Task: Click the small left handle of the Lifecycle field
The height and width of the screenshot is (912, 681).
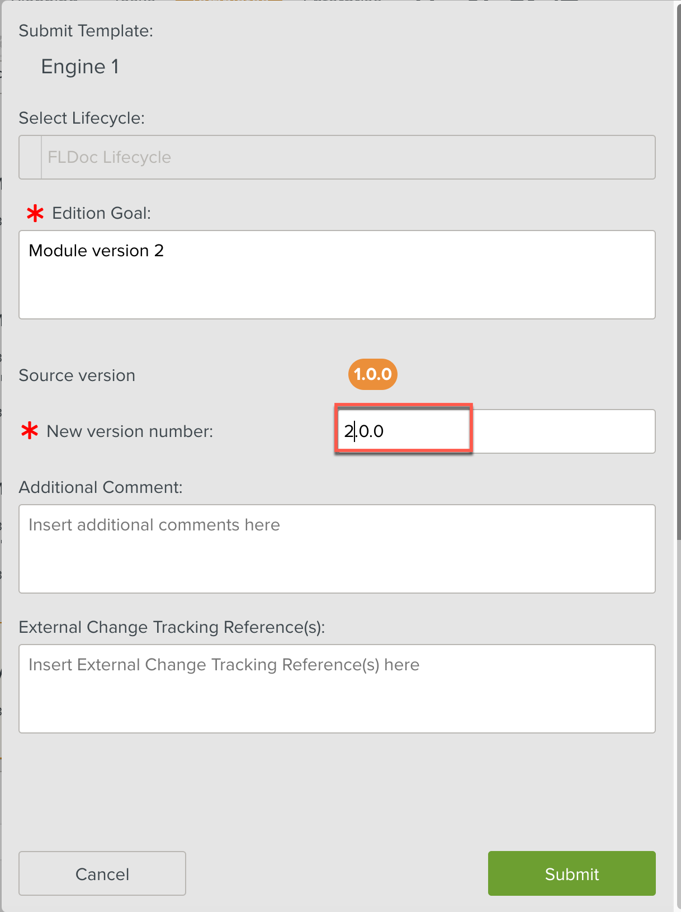Action: pos(30,157)
